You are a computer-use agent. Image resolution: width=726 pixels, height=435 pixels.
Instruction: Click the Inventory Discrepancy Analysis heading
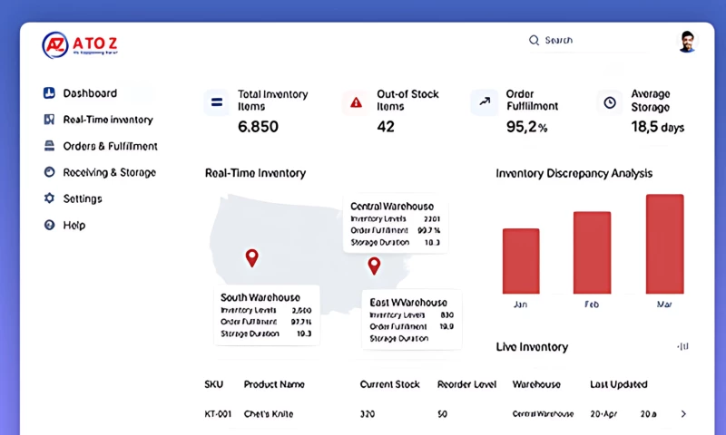coord(574,173)
